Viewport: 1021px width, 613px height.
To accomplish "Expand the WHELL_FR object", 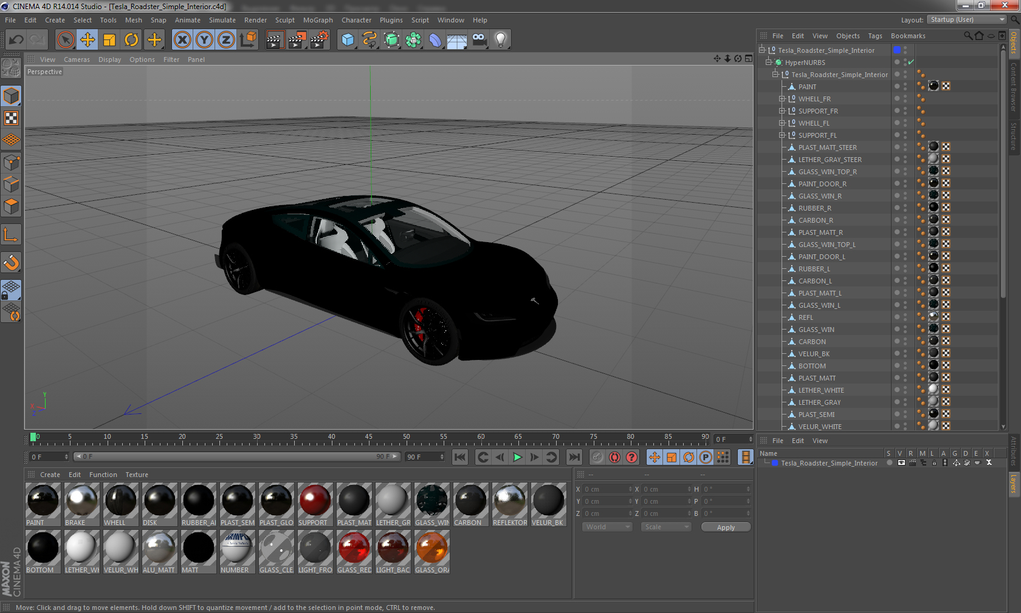I will pyautogui.click(x=782, y=99).
